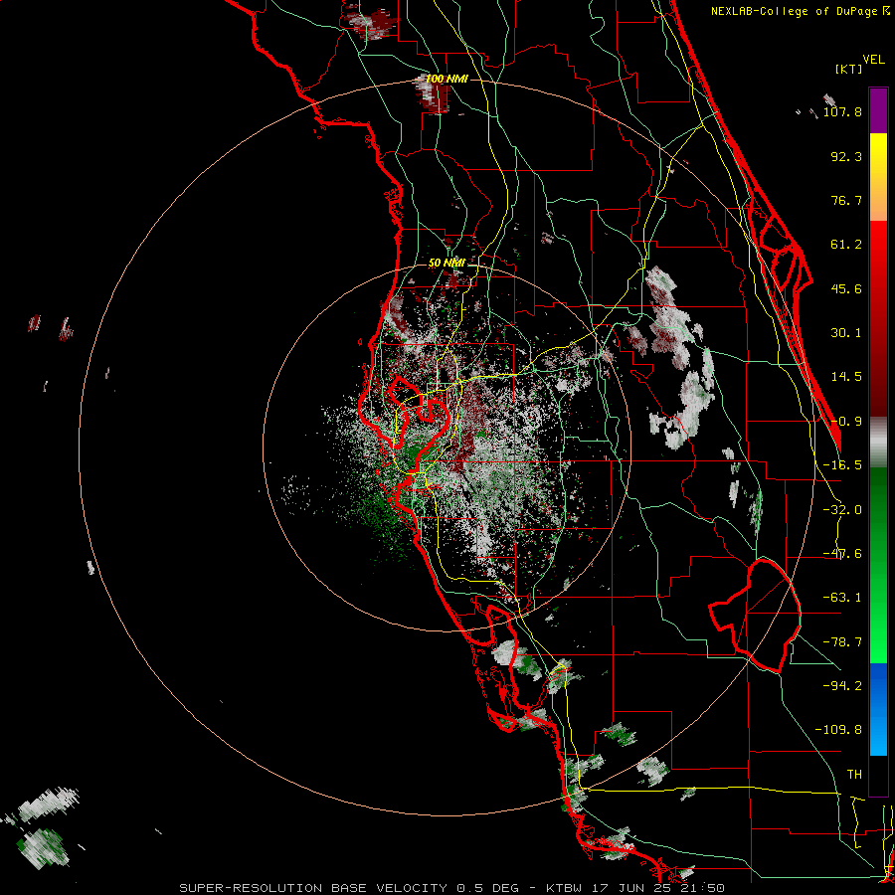Image resolution: width=895 pixels, height=895 pixels.
Task: Click the -16.5 legend value
Action: click(x=842, y=465)
